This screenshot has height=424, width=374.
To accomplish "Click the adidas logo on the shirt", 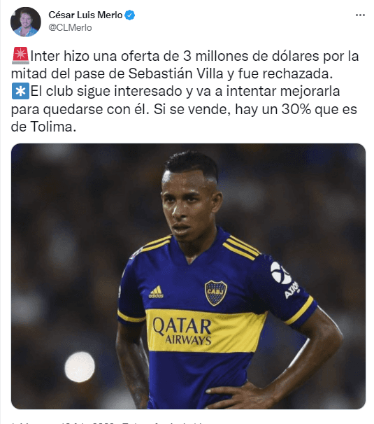I will [x=156, y=292].
